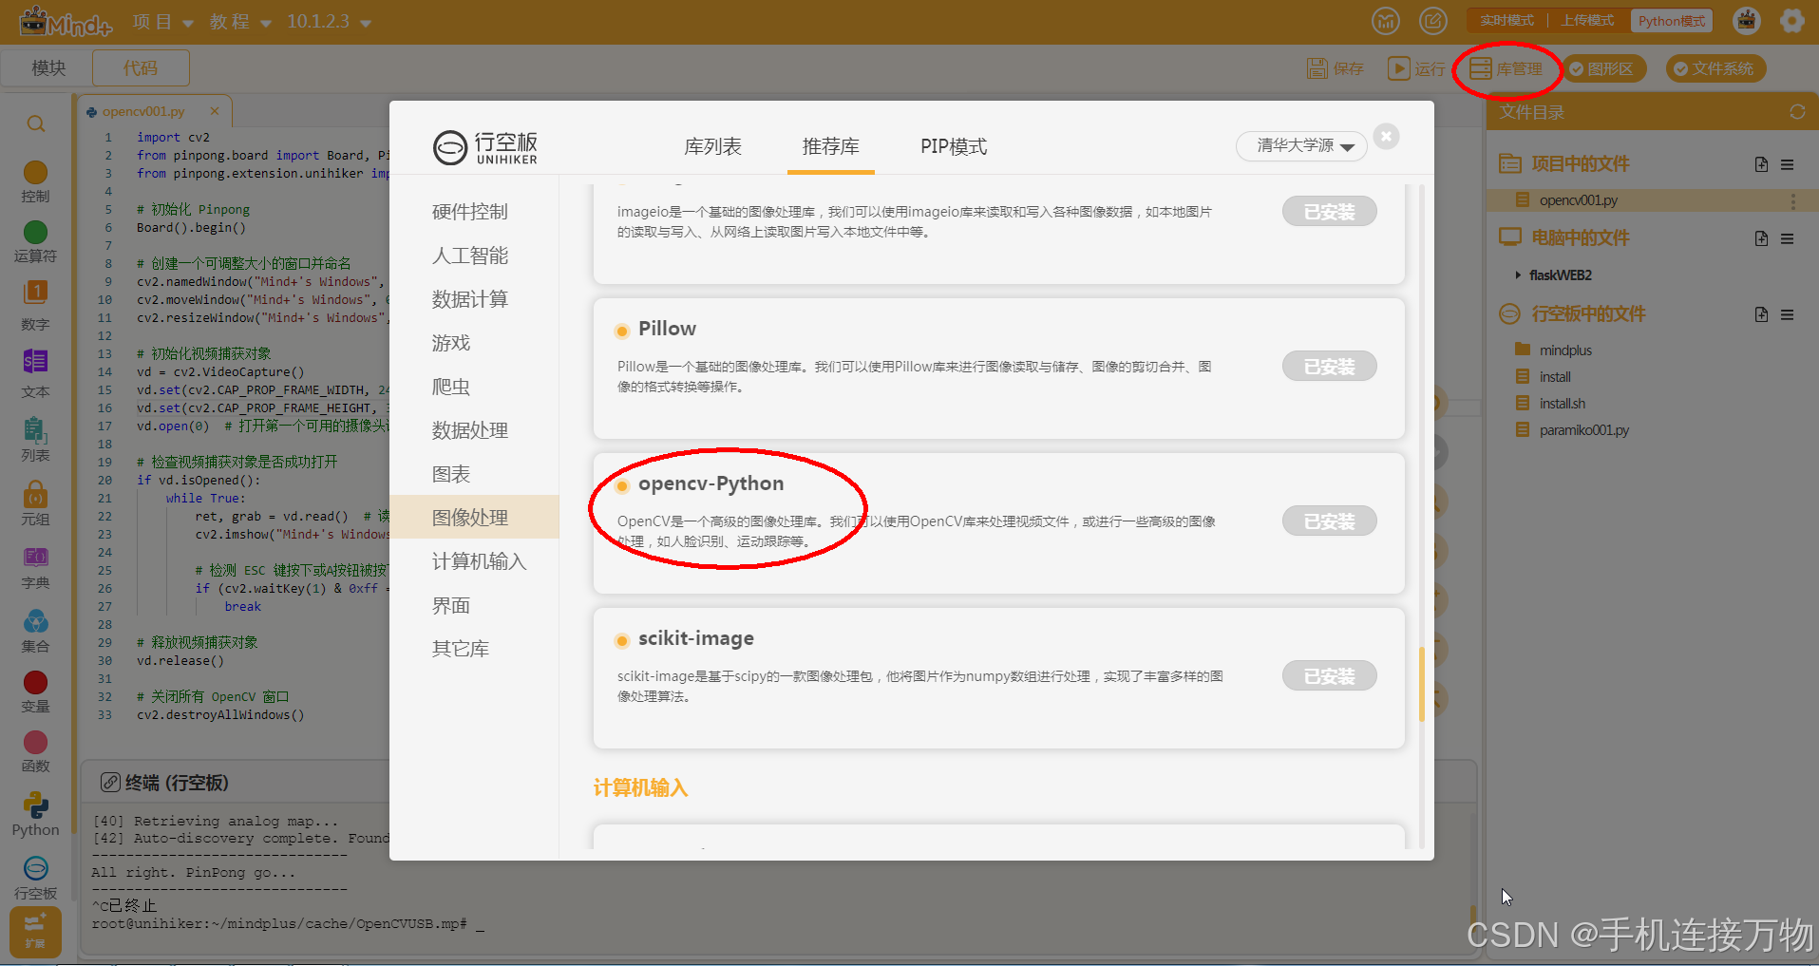This screenshot has width=1819, height=966.
Task: Open the circled 库管理 library manager
Action: coord(1506,68)
